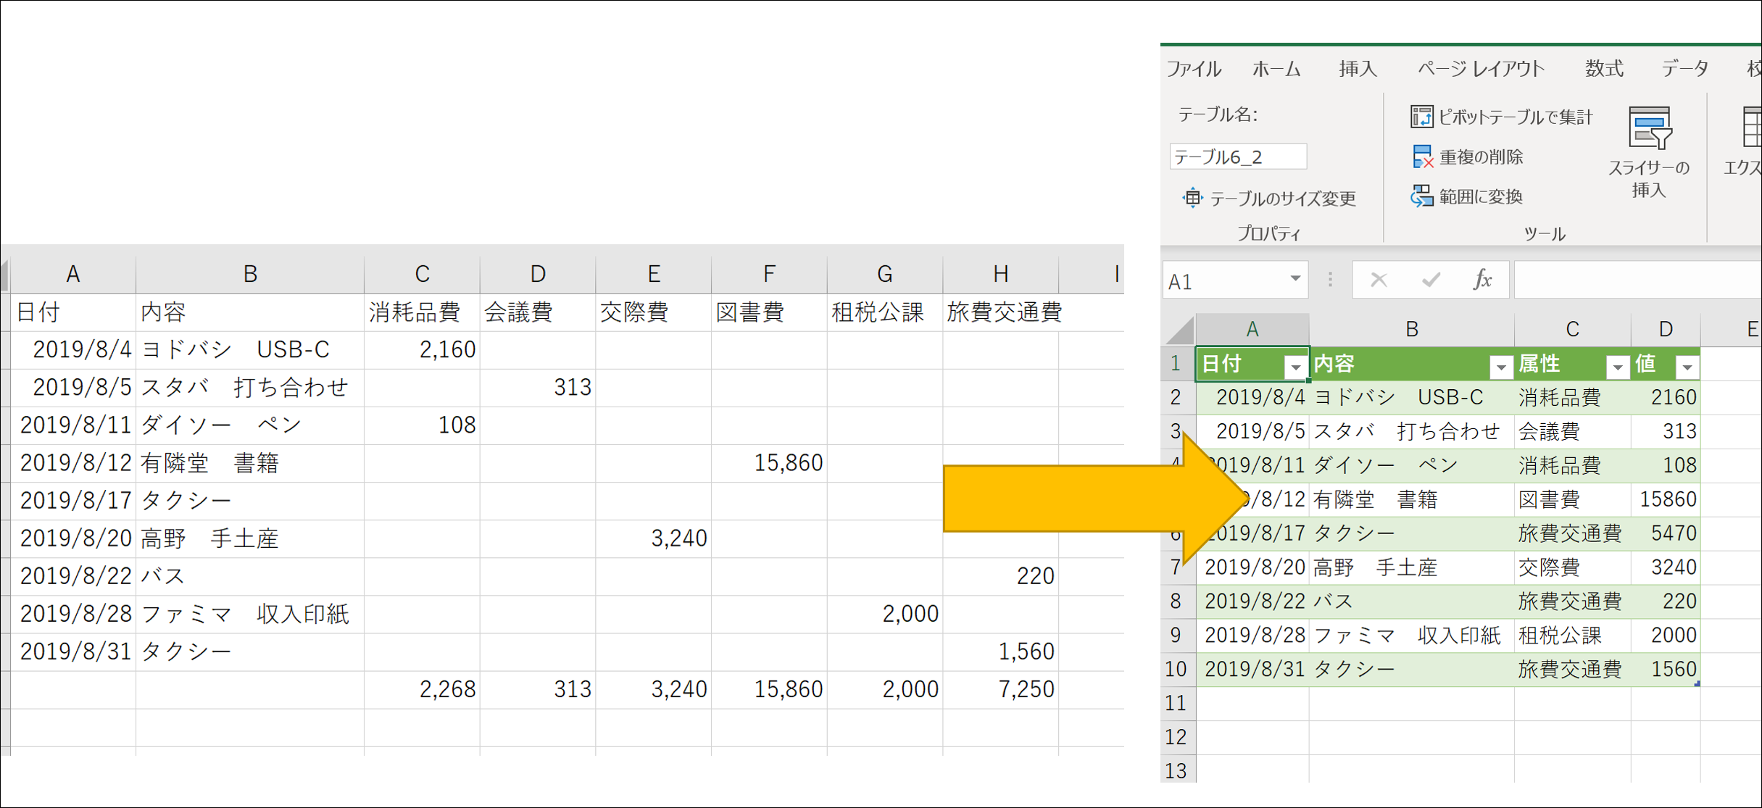Click the pivot table summarize icon
The width and height of the screenshot is (1762, 808).
1421,117
